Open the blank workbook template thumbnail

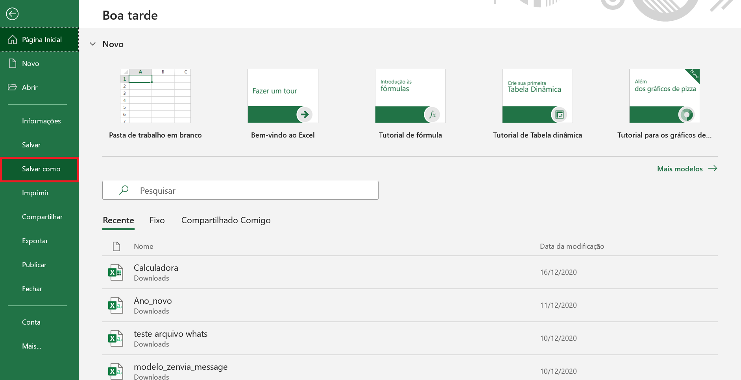tap(155, 96)
